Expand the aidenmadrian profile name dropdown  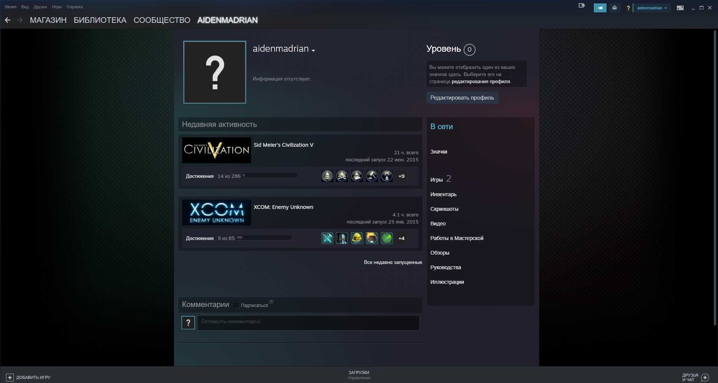pos(313,51)
